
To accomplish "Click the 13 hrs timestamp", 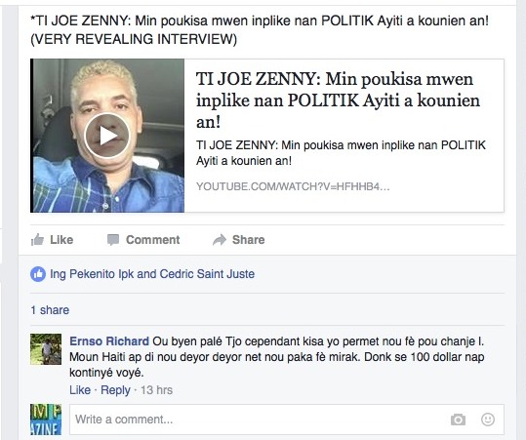I will pos(157,390).
